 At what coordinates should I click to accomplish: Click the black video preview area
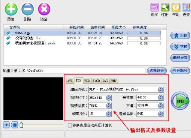click(33, 99)
